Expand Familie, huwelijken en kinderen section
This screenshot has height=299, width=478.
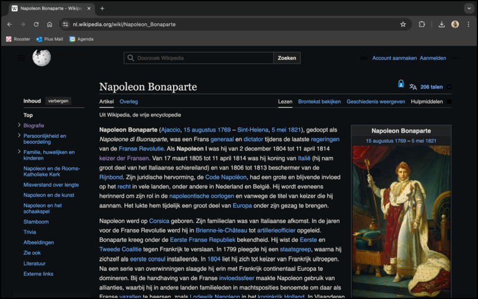[19, 152]
